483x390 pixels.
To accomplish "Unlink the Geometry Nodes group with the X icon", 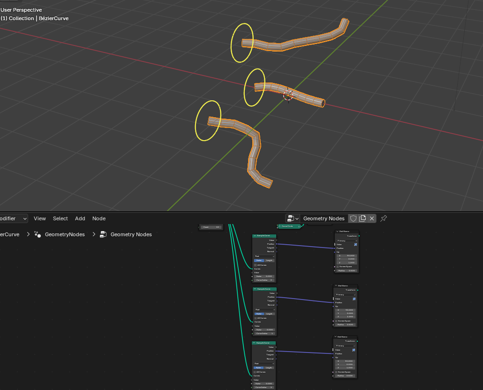I will [x=372, y=218].
